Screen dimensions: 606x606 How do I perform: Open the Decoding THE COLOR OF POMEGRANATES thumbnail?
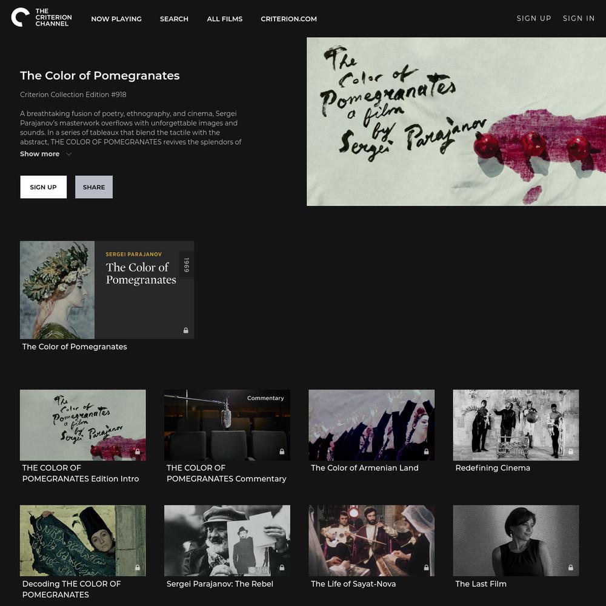[x=83, y=541]
